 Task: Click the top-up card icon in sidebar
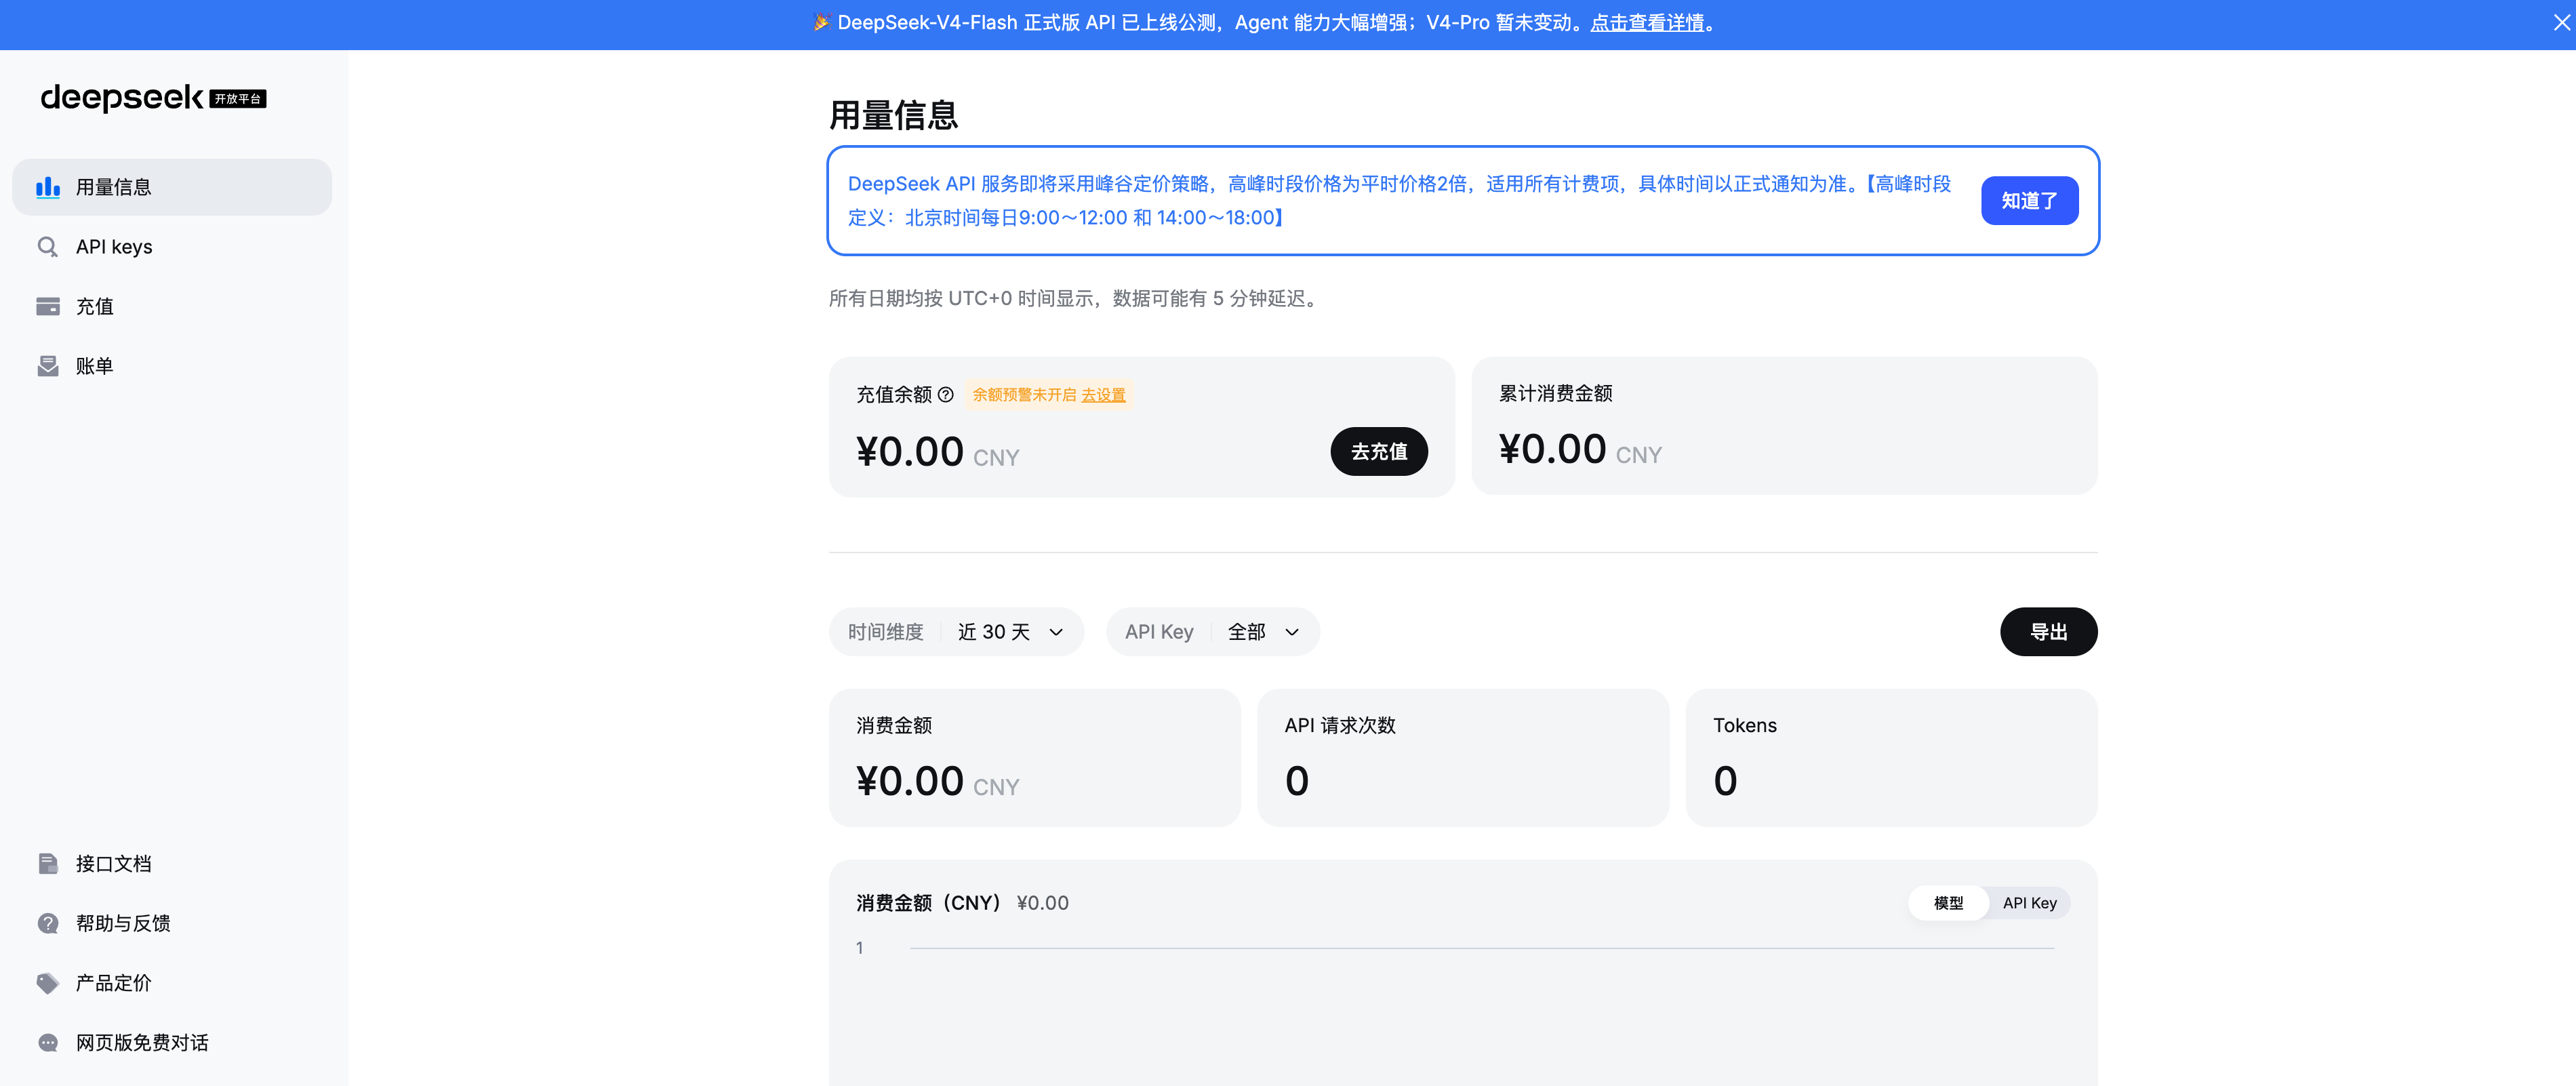(x=48, y=306)
